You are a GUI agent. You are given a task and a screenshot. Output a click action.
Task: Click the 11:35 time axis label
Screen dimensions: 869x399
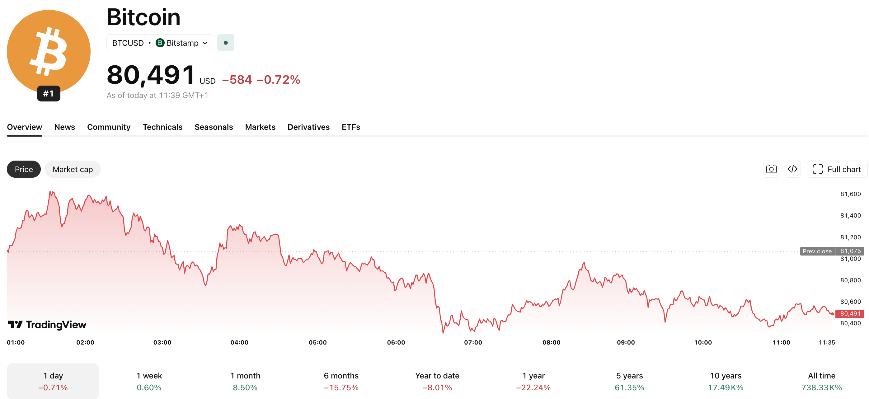tap(826, 342)
